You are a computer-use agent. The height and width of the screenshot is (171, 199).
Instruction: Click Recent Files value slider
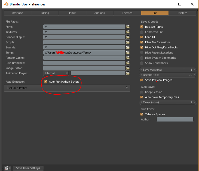(168, 75)
